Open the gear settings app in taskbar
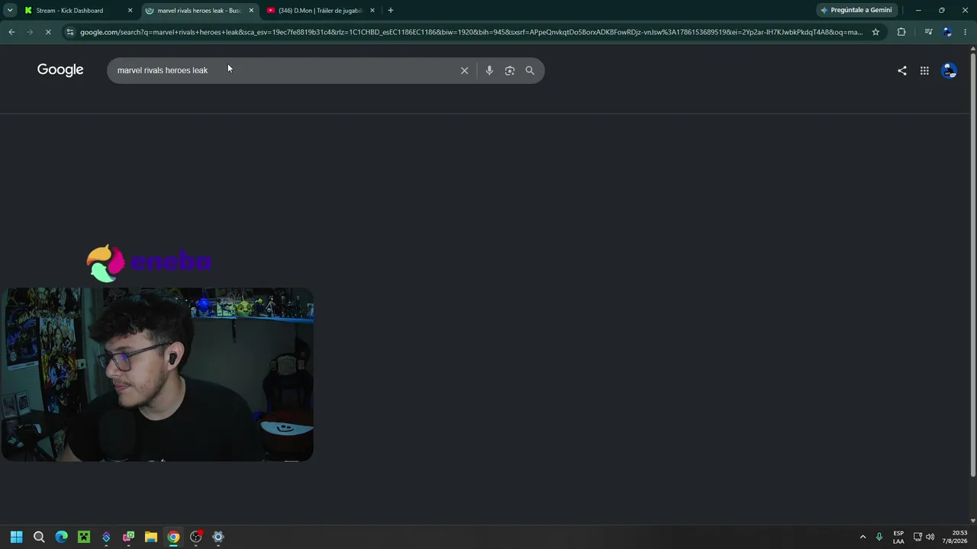 (218, 537)
